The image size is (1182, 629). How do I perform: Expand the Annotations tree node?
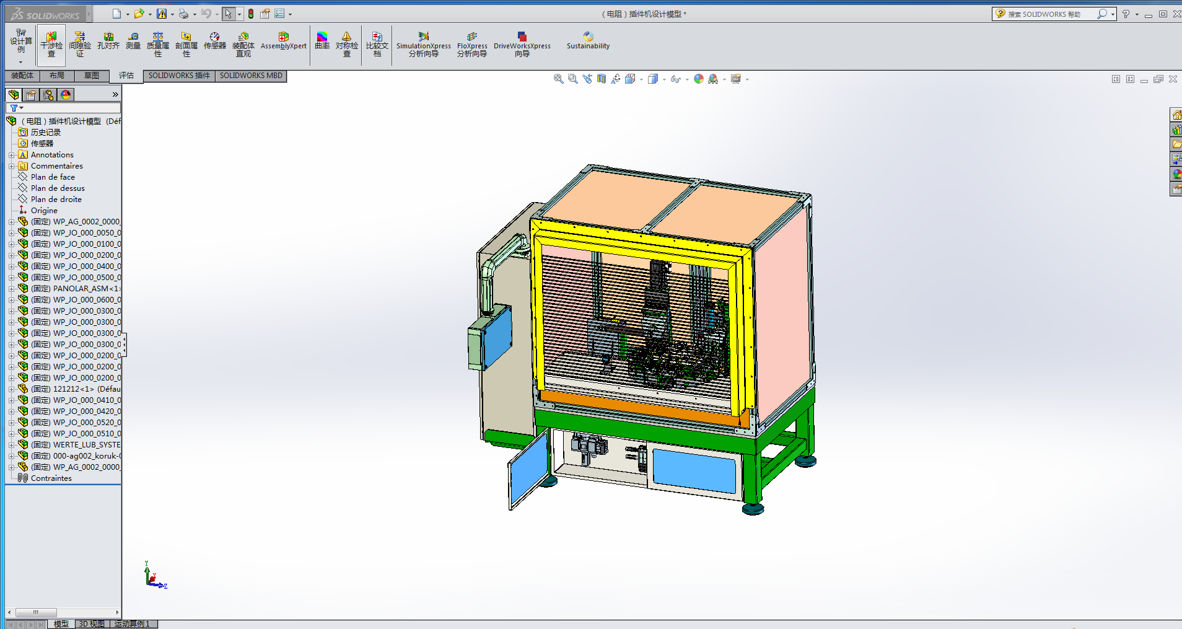click(x=11, y=155)
